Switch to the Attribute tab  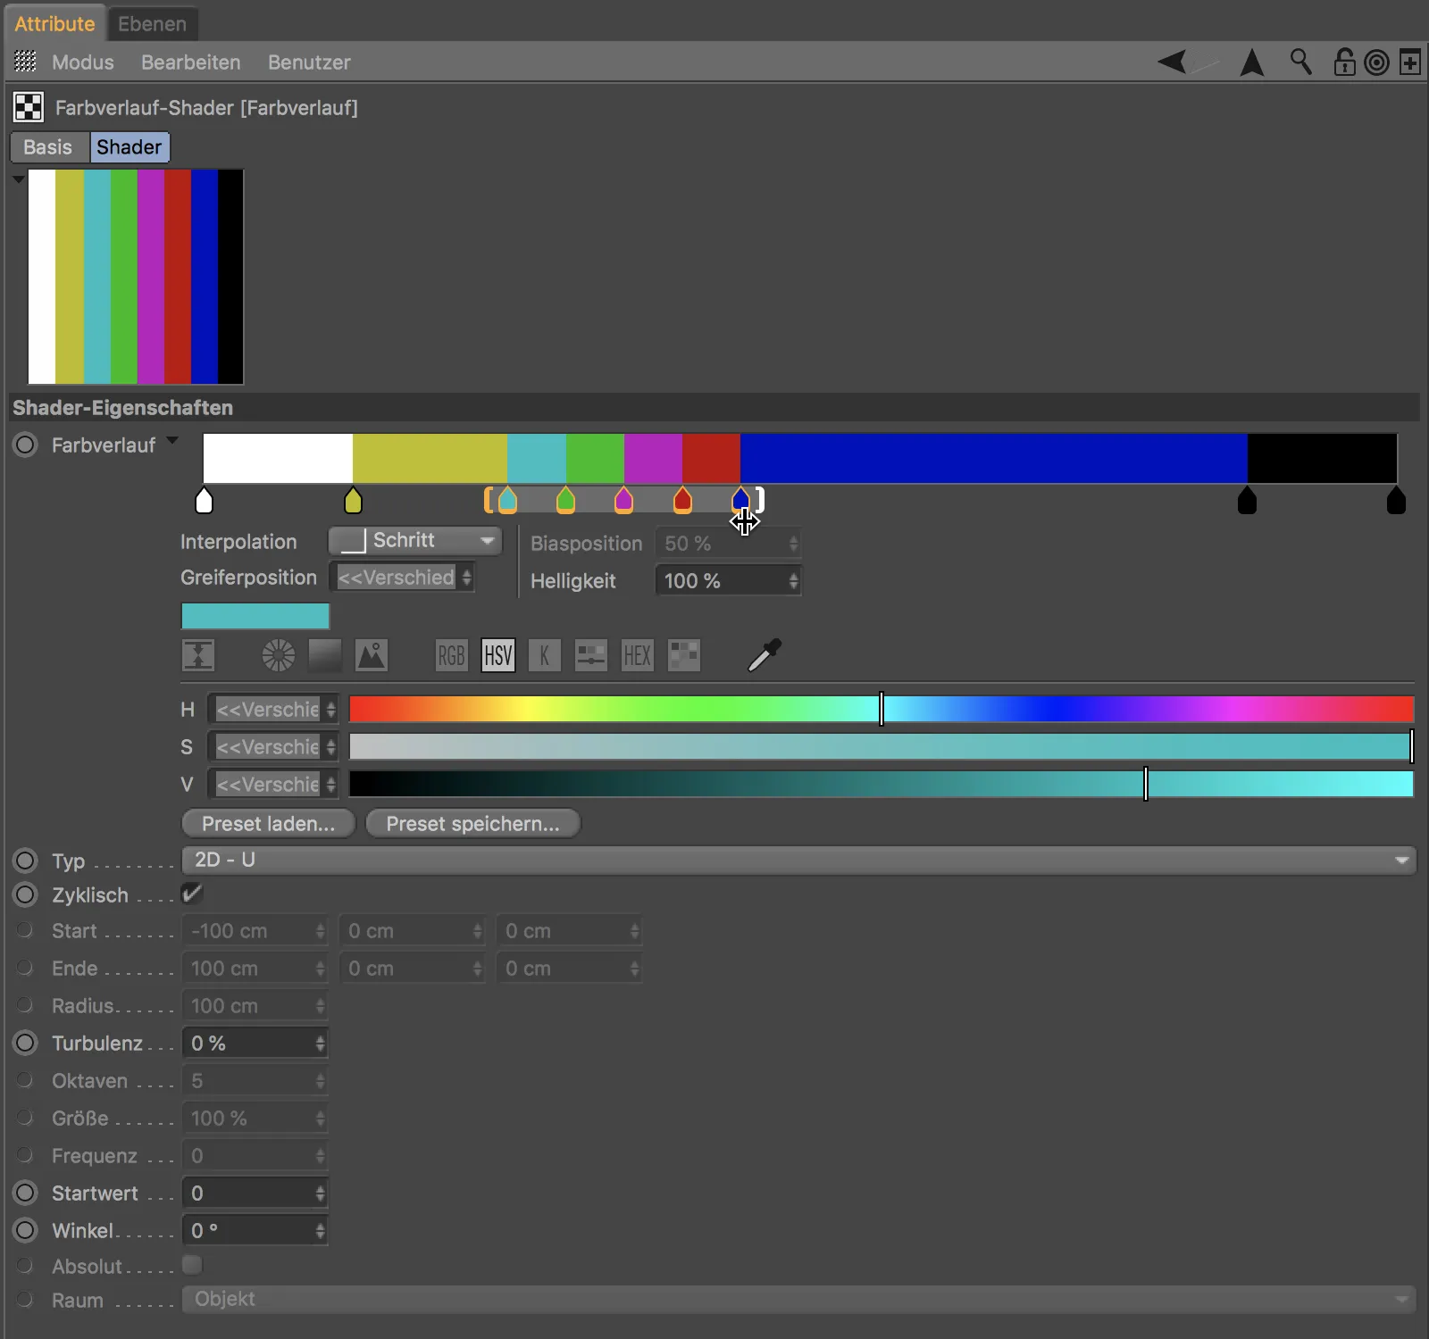pyautogui.click(x=54, y=24)
